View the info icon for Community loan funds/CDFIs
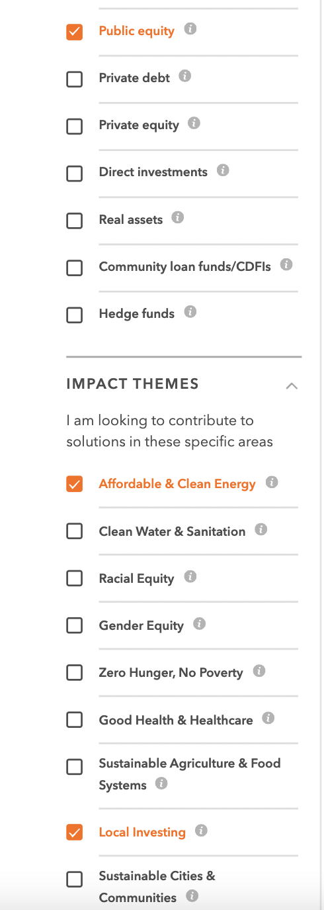The height and width of the screenshot is (910, 324). [x=286, y=264]
